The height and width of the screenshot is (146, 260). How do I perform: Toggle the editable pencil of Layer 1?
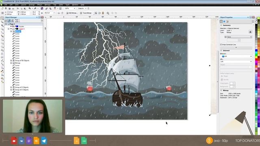coord(15,29)
